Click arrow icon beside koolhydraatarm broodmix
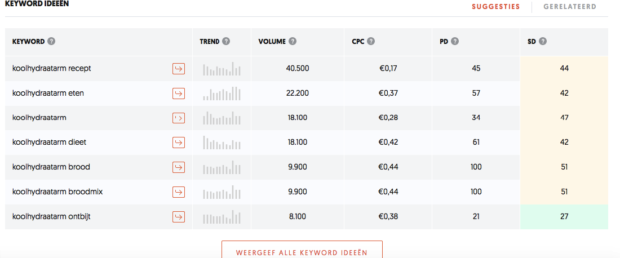 179,192
